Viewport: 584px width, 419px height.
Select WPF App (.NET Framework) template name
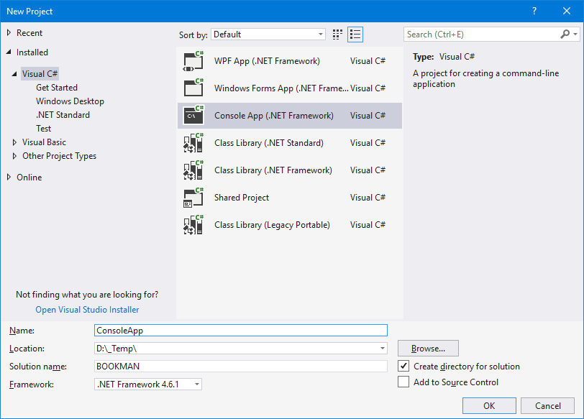tap(267, 61)
